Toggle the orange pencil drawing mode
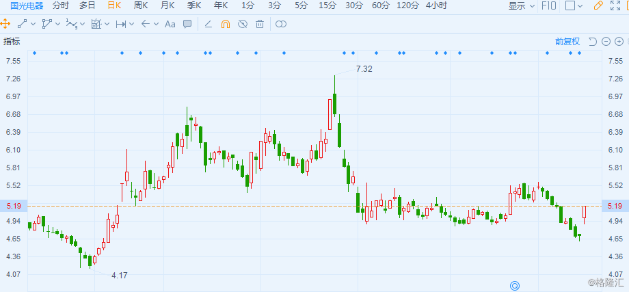Viewport: 629px width, 292px height. pyautogui.click(x=598, y=5)
